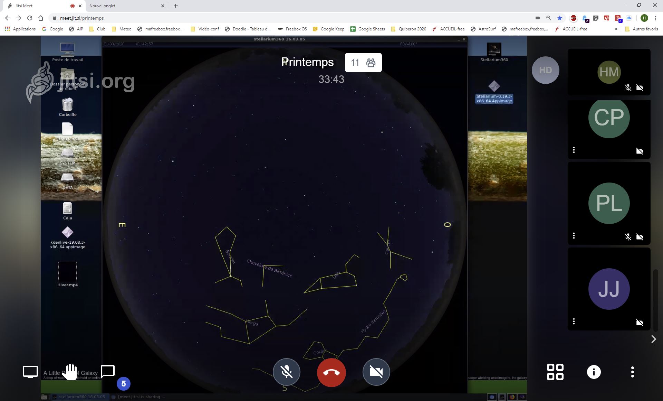This screenshot has height=401, width=663.
Task: Turn on camera using crossed camera button
Action: click(376, 372)
